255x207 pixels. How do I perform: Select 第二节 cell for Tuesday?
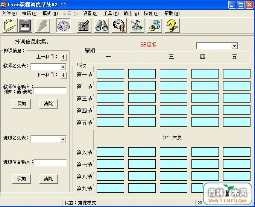[x=142, y=86]
